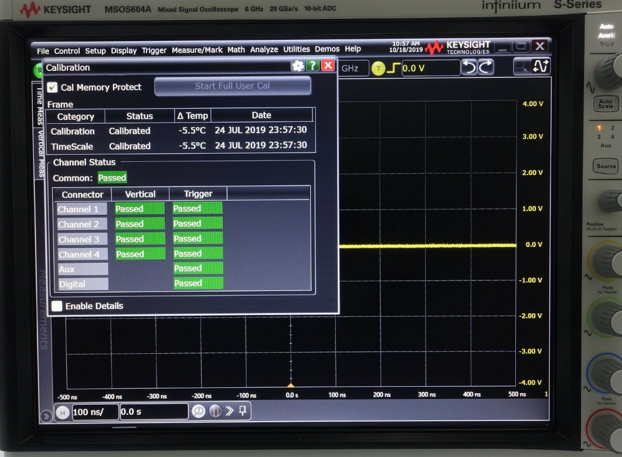Select the rising edge trigger slope icon
Image resolution: width=622 pixels, height=457 pixels.
pos(393,69)
